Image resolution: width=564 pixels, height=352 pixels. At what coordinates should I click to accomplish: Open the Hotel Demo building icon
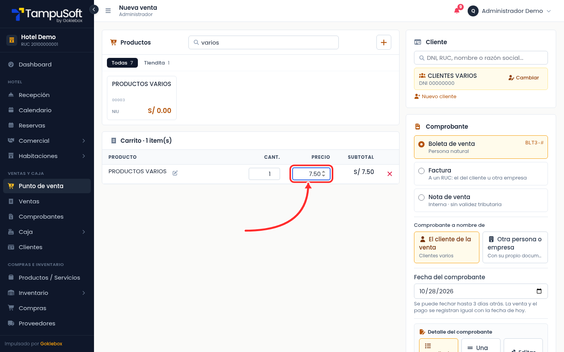tap(12, 40)
